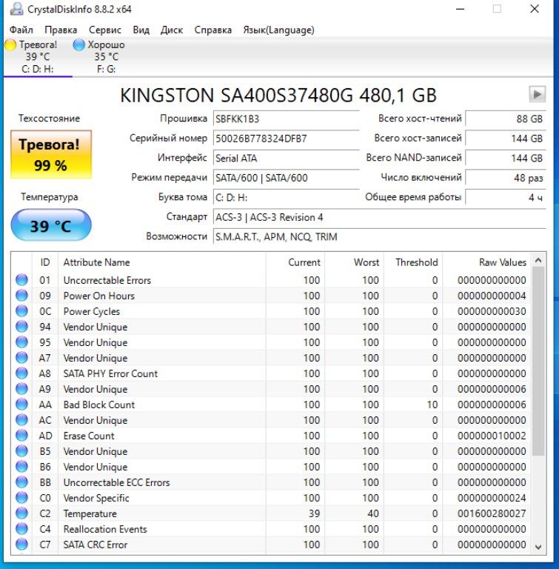Click status icon for Uncorrectable Errors row
Viewport: 559px width, 569px height.
[x=21, y=280]
